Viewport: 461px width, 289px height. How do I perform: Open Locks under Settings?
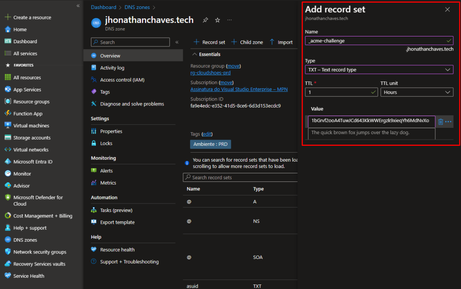pyautogui.click(x=106, y=144)
